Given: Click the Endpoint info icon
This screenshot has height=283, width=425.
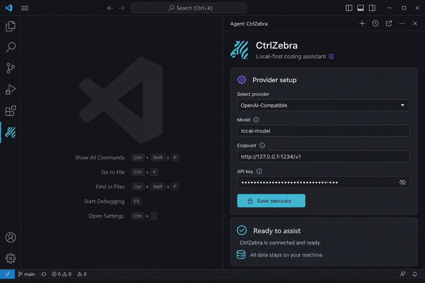Looking at the screenshot, I should pos(262,145).
